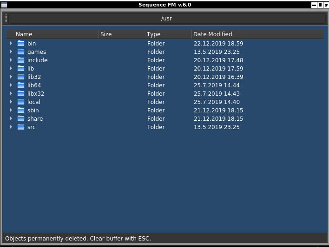
Task: Select the 'src' folder name
Action: pyautogui.click(x=32, y=127)
